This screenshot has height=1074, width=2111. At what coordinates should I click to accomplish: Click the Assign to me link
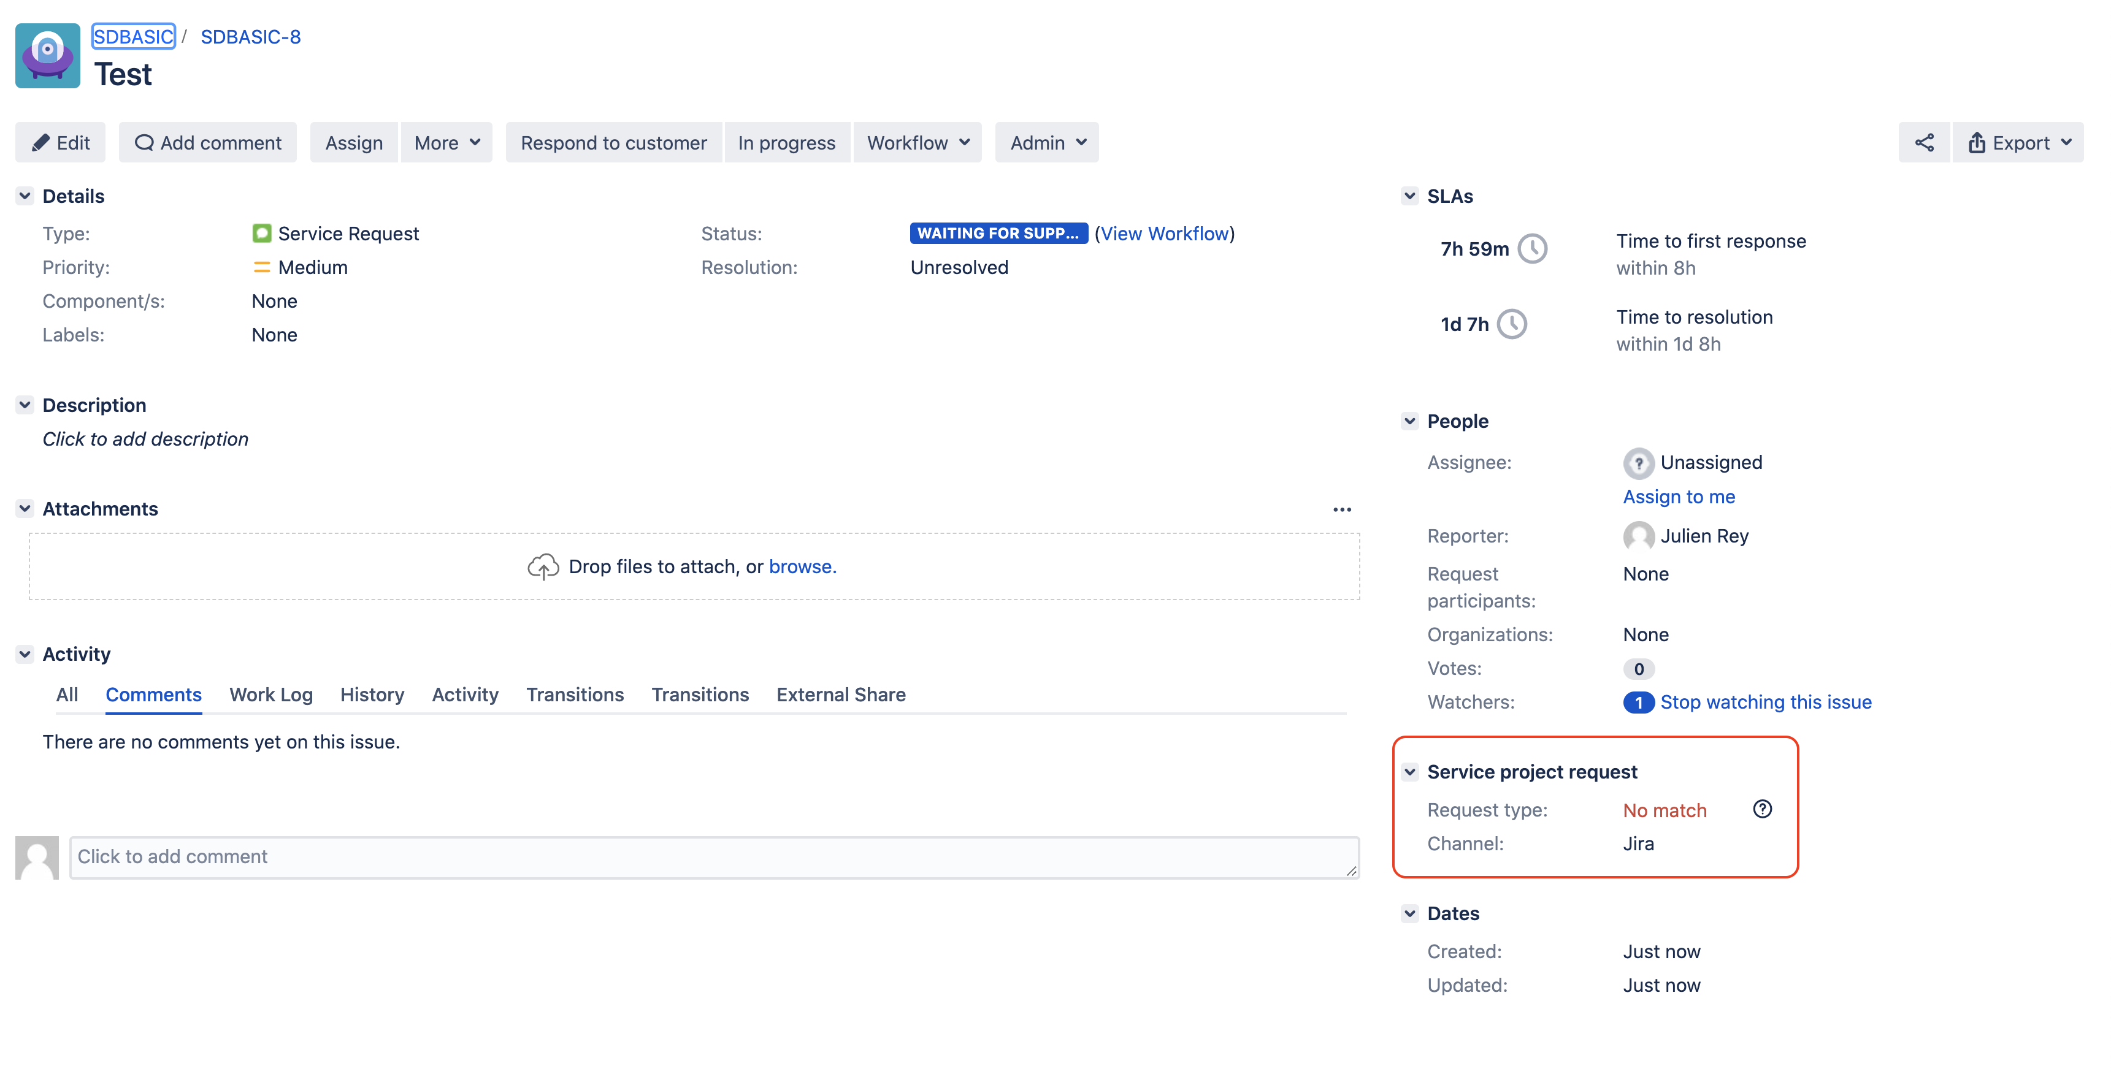click(x=1678, y=497)
